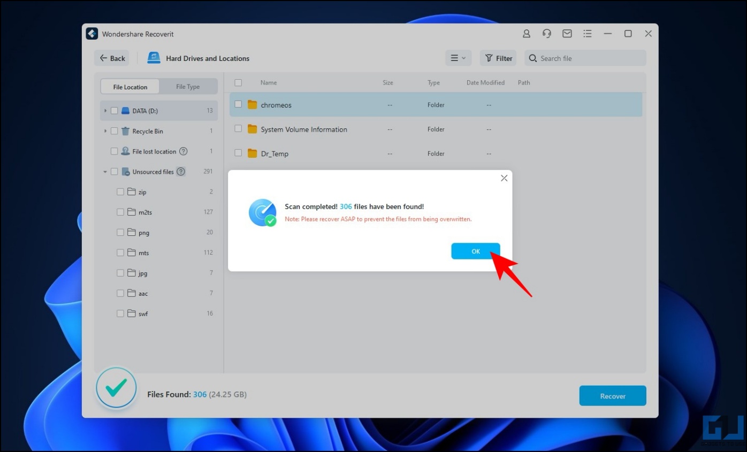Open the mail feedback icon
747x452 pixels.
[x=567, y=34]
